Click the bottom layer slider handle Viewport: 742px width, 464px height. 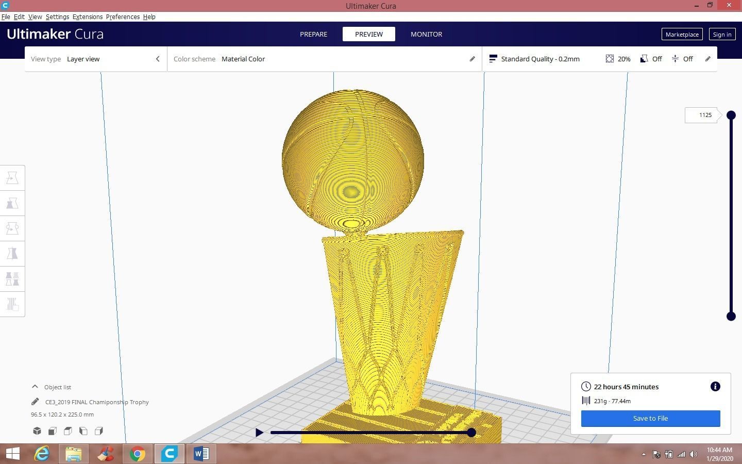click(x=731, y=316)
